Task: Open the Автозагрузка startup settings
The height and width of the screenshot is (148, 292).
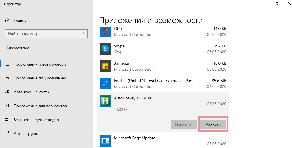Action: (26, 134)
